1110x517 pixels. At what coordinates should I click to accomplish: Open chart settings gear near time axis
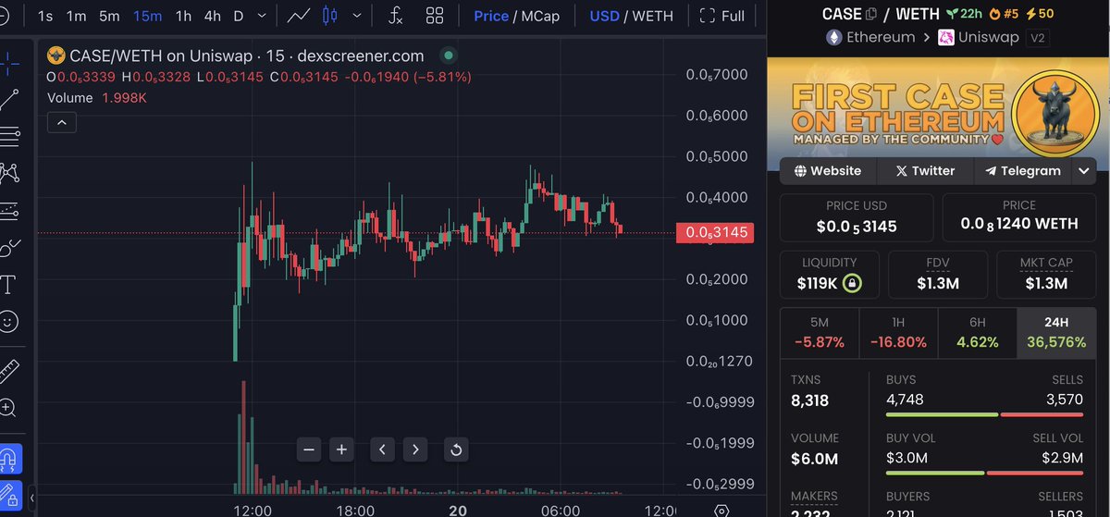[x=721, y=511]
